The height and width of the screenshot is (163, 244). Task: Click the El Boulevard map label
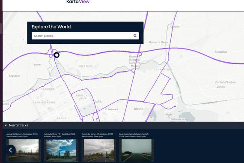(x=112, y=109)
